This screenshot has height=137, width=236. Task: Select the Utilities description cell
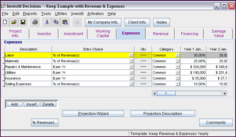[x=28, y=72]
